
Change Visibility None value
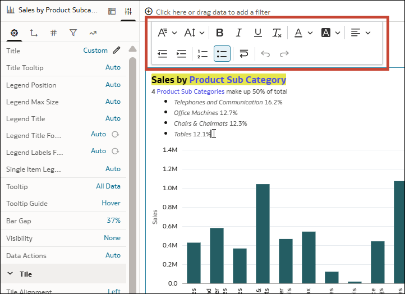tap(112, 238)
